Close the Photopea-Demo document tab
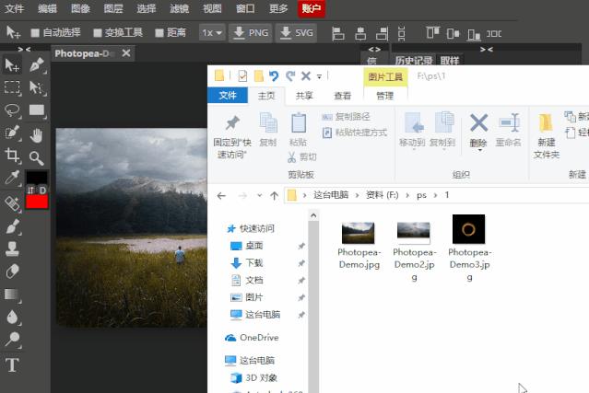Screen dimensions: 589x393 (126, 53)
